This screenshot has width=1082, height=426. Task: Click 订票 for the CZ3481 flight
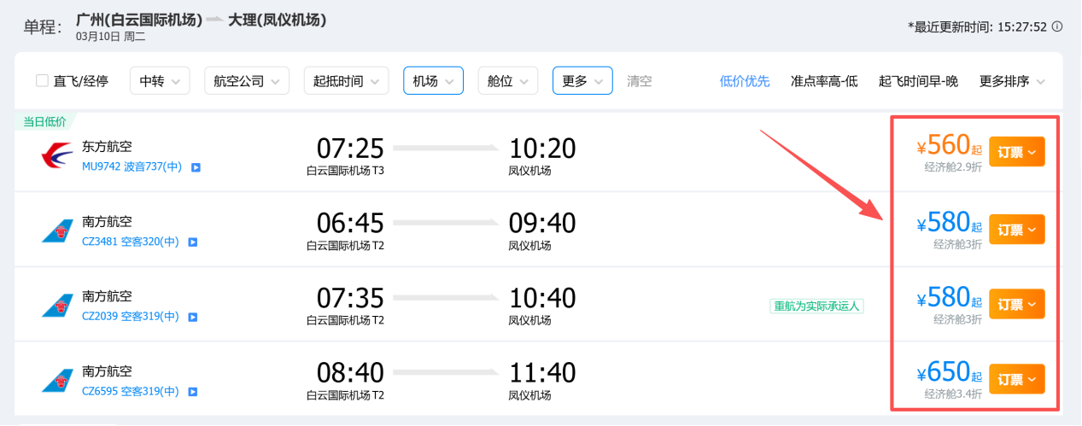tap(1017, 230)
